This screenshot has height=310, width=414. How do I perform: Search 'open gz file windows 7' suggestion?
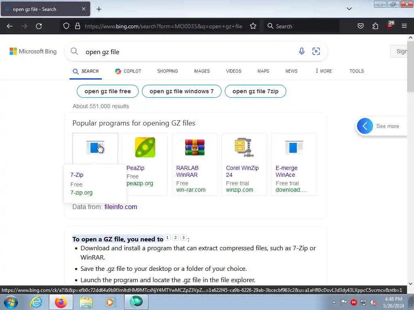182,91
